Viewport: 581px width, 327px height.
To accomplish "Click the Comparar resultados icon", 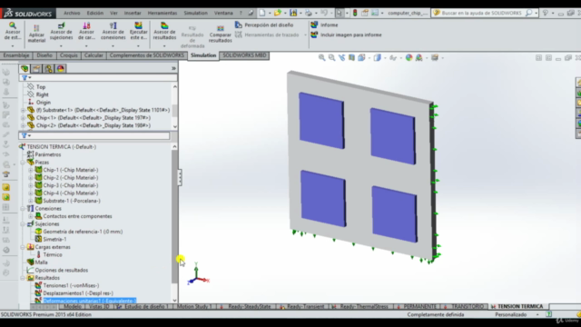I will (x=220, y=34).
